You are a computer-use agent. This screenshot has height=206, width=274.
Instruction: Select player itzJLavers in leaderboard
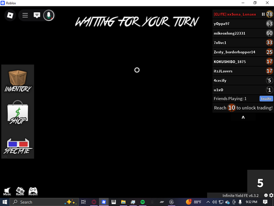tap(243, 71)
